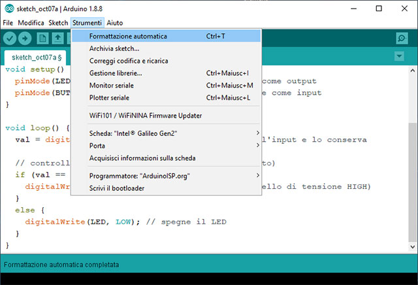Select Correggi codifica e ricarica

(x=166, y=61)
